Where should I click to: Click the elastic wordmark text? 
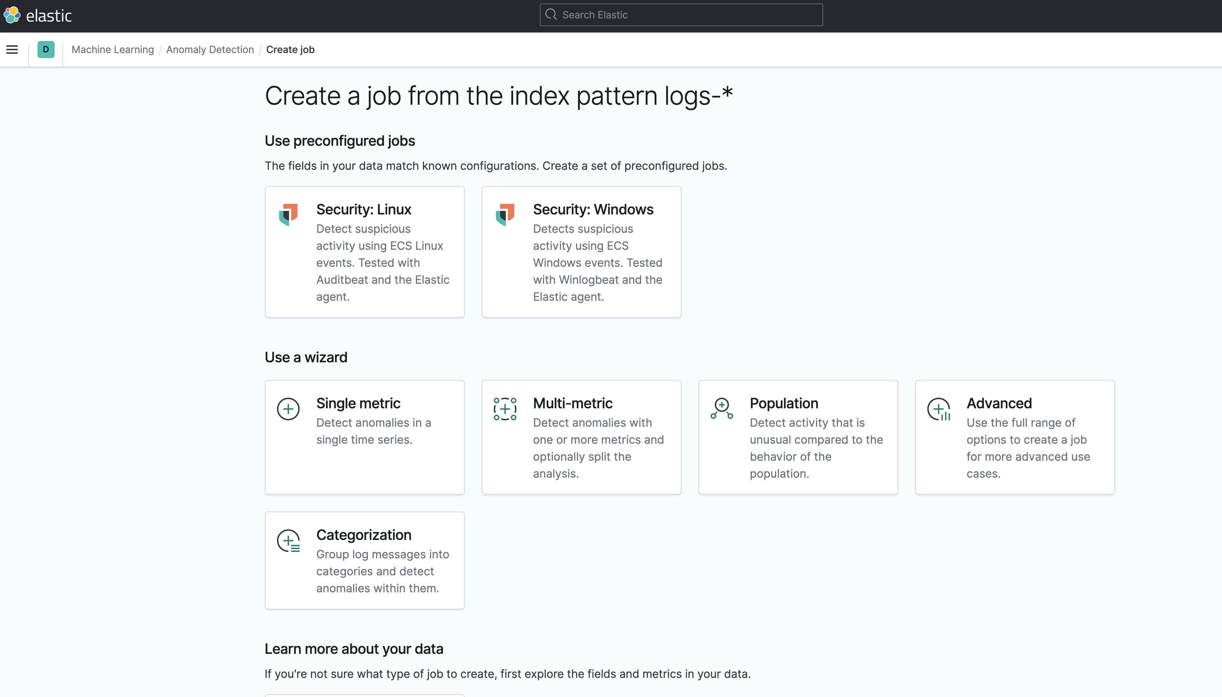pyautogui.click(x=49, y=16)
